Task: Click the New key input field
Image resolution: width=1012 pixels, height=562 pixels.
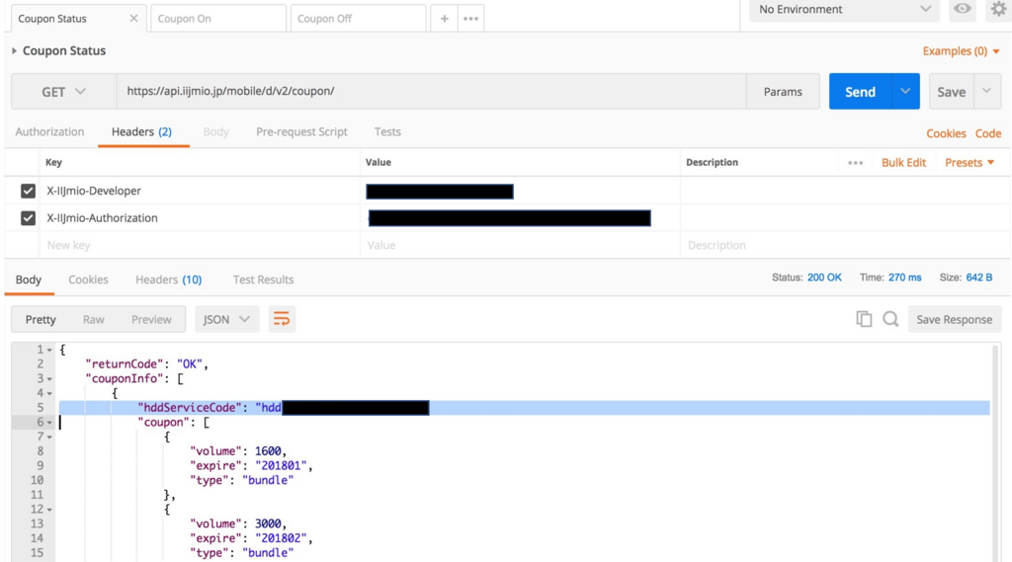Action: [x=200, y=245]
